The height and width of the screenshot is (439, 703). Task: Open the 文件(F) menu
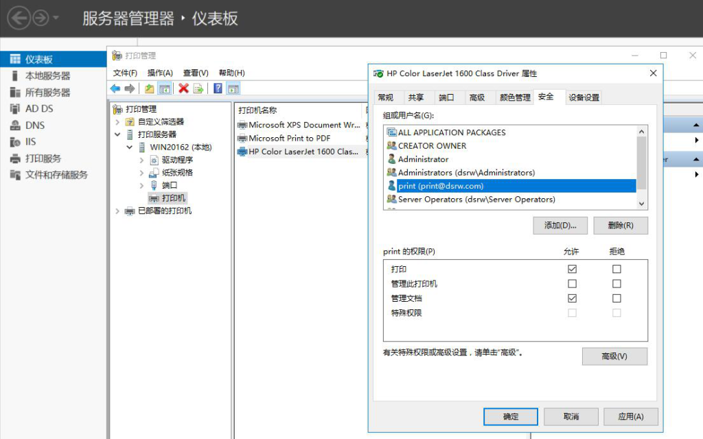125,73
